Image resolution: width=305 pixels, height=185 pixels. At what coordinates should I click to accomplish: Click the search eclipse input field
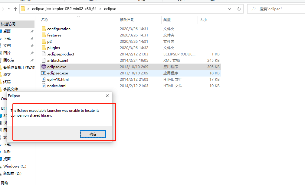(x=276, y=9)
